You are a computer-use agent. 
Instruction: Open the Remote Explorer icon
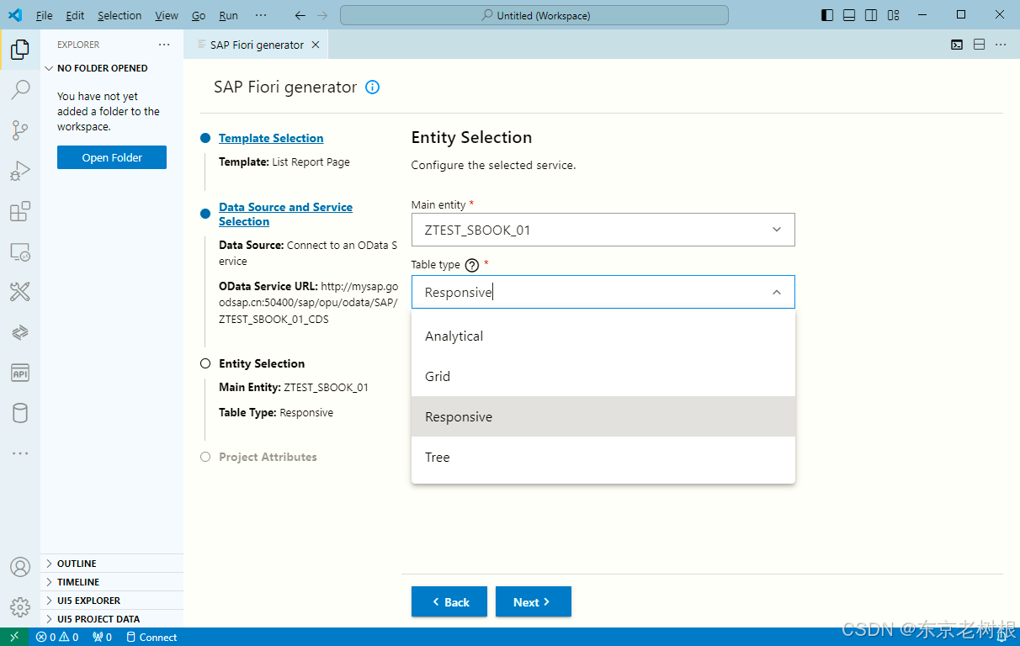(20, 252)
